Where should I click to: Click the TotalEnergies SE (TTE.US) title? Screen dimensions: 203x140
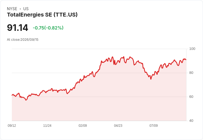[x=42, y=15]
